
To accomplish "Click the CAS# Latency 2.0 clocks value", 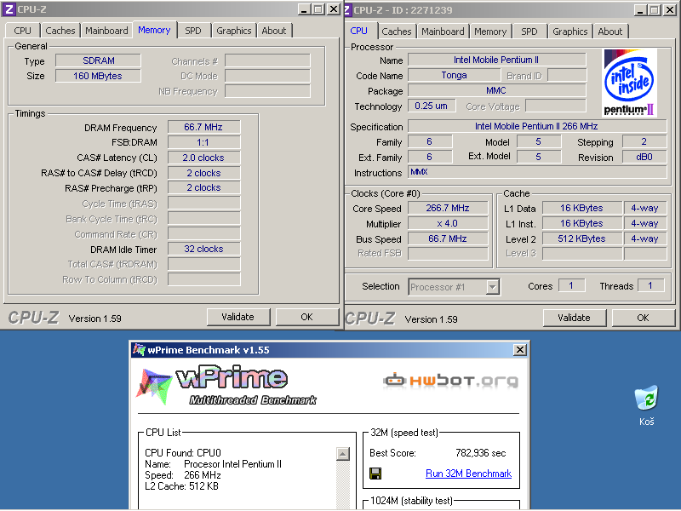I will (x=203, y=158).
